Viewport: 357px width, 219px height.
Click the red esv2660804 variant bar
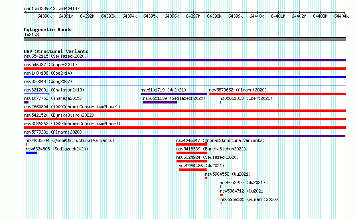click(185, 111)
